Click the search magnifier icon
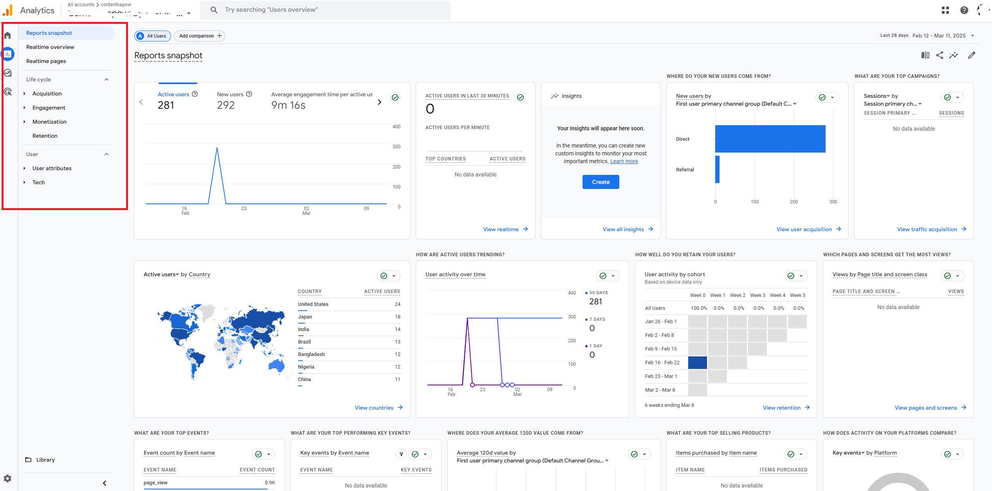992x491 pixels. coord(214,10)
